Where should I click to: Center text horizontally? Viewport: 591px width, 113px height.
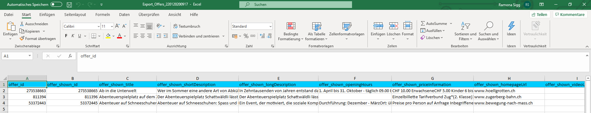[x=143, y=36]
